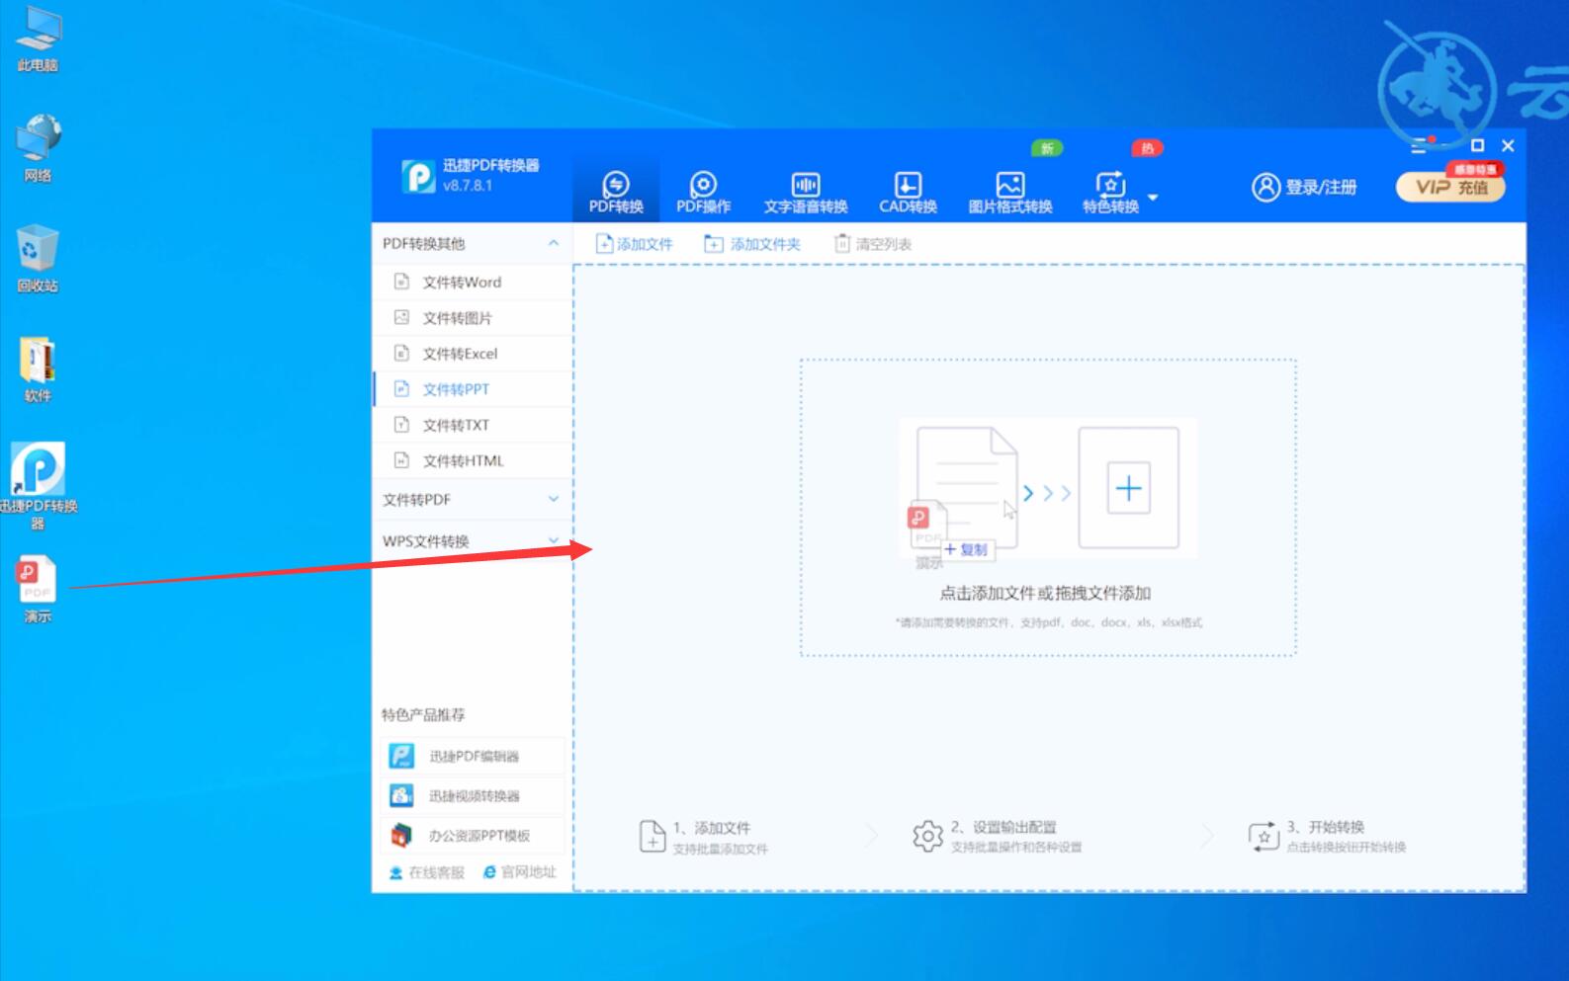Screen dimensions: 1569x981
Task: Select the 网络 desktop icon
Action: (38, 148)
